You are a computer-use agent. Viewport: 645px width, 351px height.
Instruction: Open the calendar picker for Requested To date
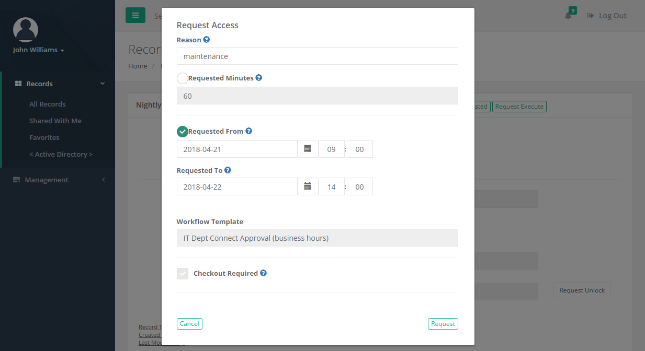pyautogui.click(x=308, y=186)
